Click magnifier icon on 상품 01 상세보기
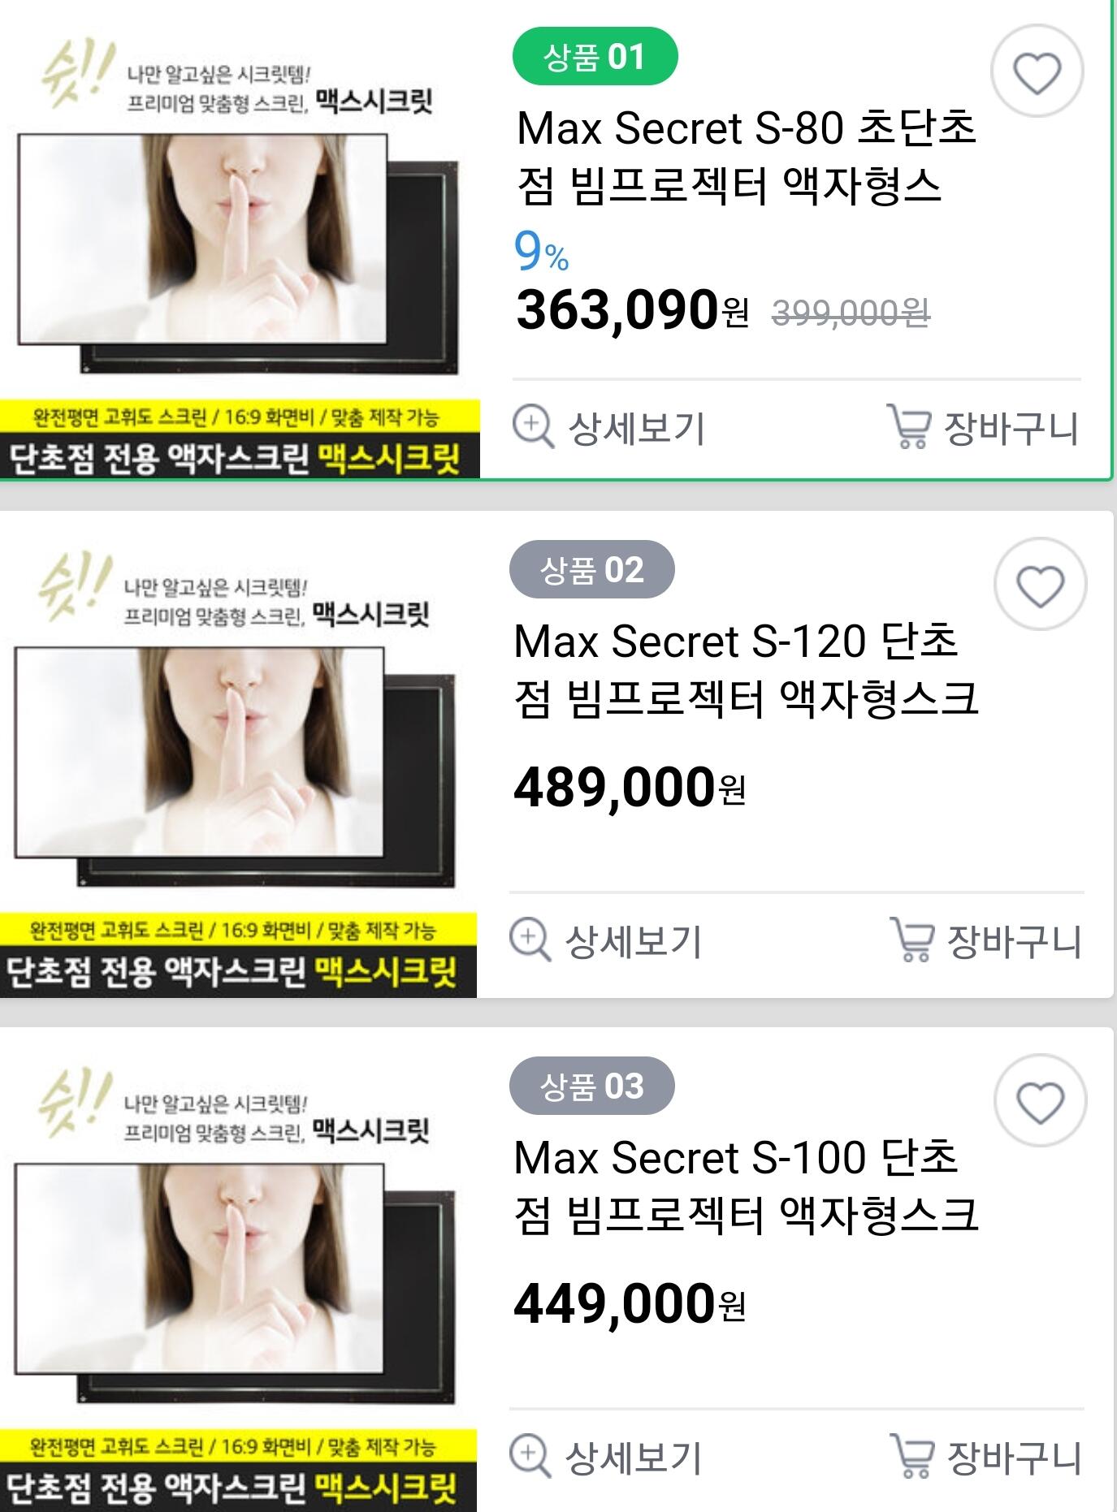 coord(533,427)
